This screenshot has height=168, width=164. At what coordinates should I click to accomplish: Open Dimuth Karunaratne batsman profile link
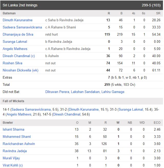click(17, 20)
